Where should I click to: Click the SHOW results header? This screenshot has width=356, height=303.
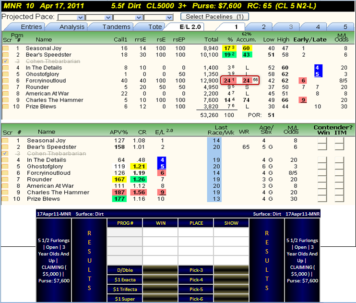[231, 223]
